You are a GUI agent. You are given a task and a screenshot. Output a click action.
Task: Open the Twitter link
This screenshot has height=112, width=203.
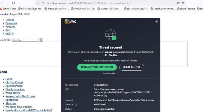click(x=10, y=20)
